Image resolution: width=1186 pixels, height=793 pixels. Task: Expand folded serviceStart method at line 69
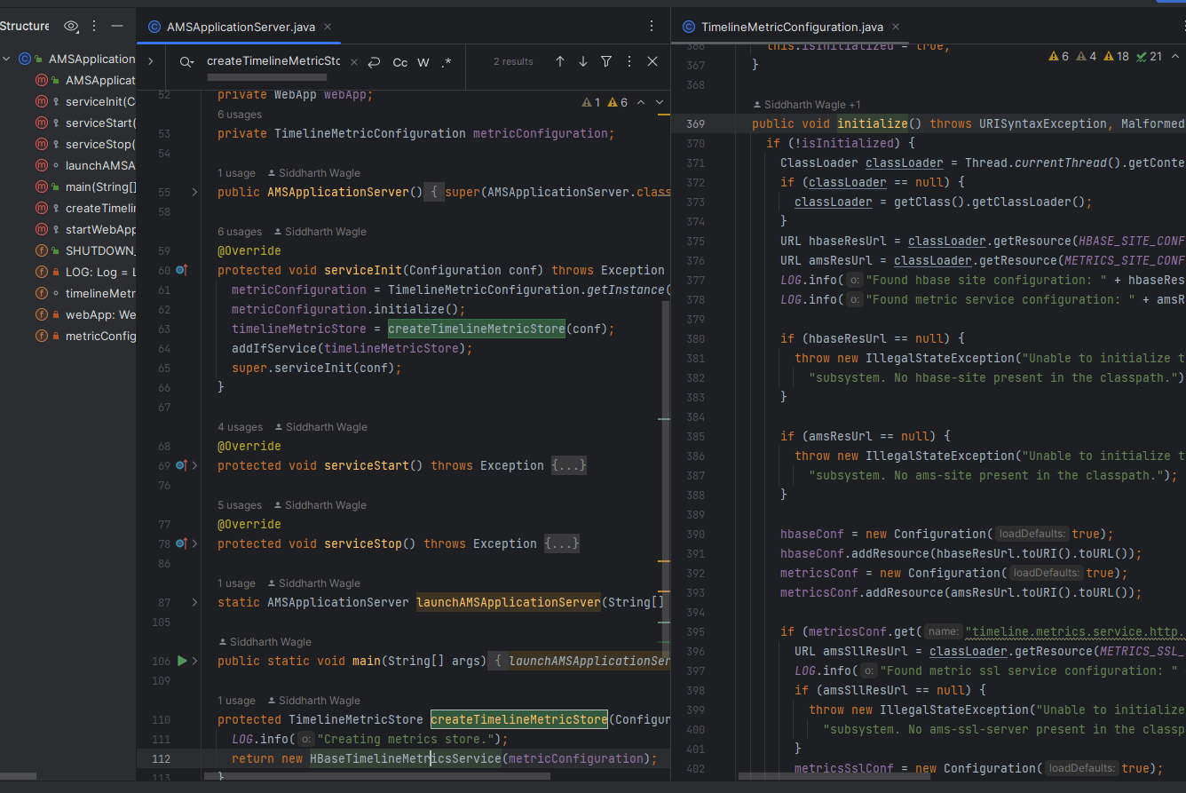pos(194,465)
